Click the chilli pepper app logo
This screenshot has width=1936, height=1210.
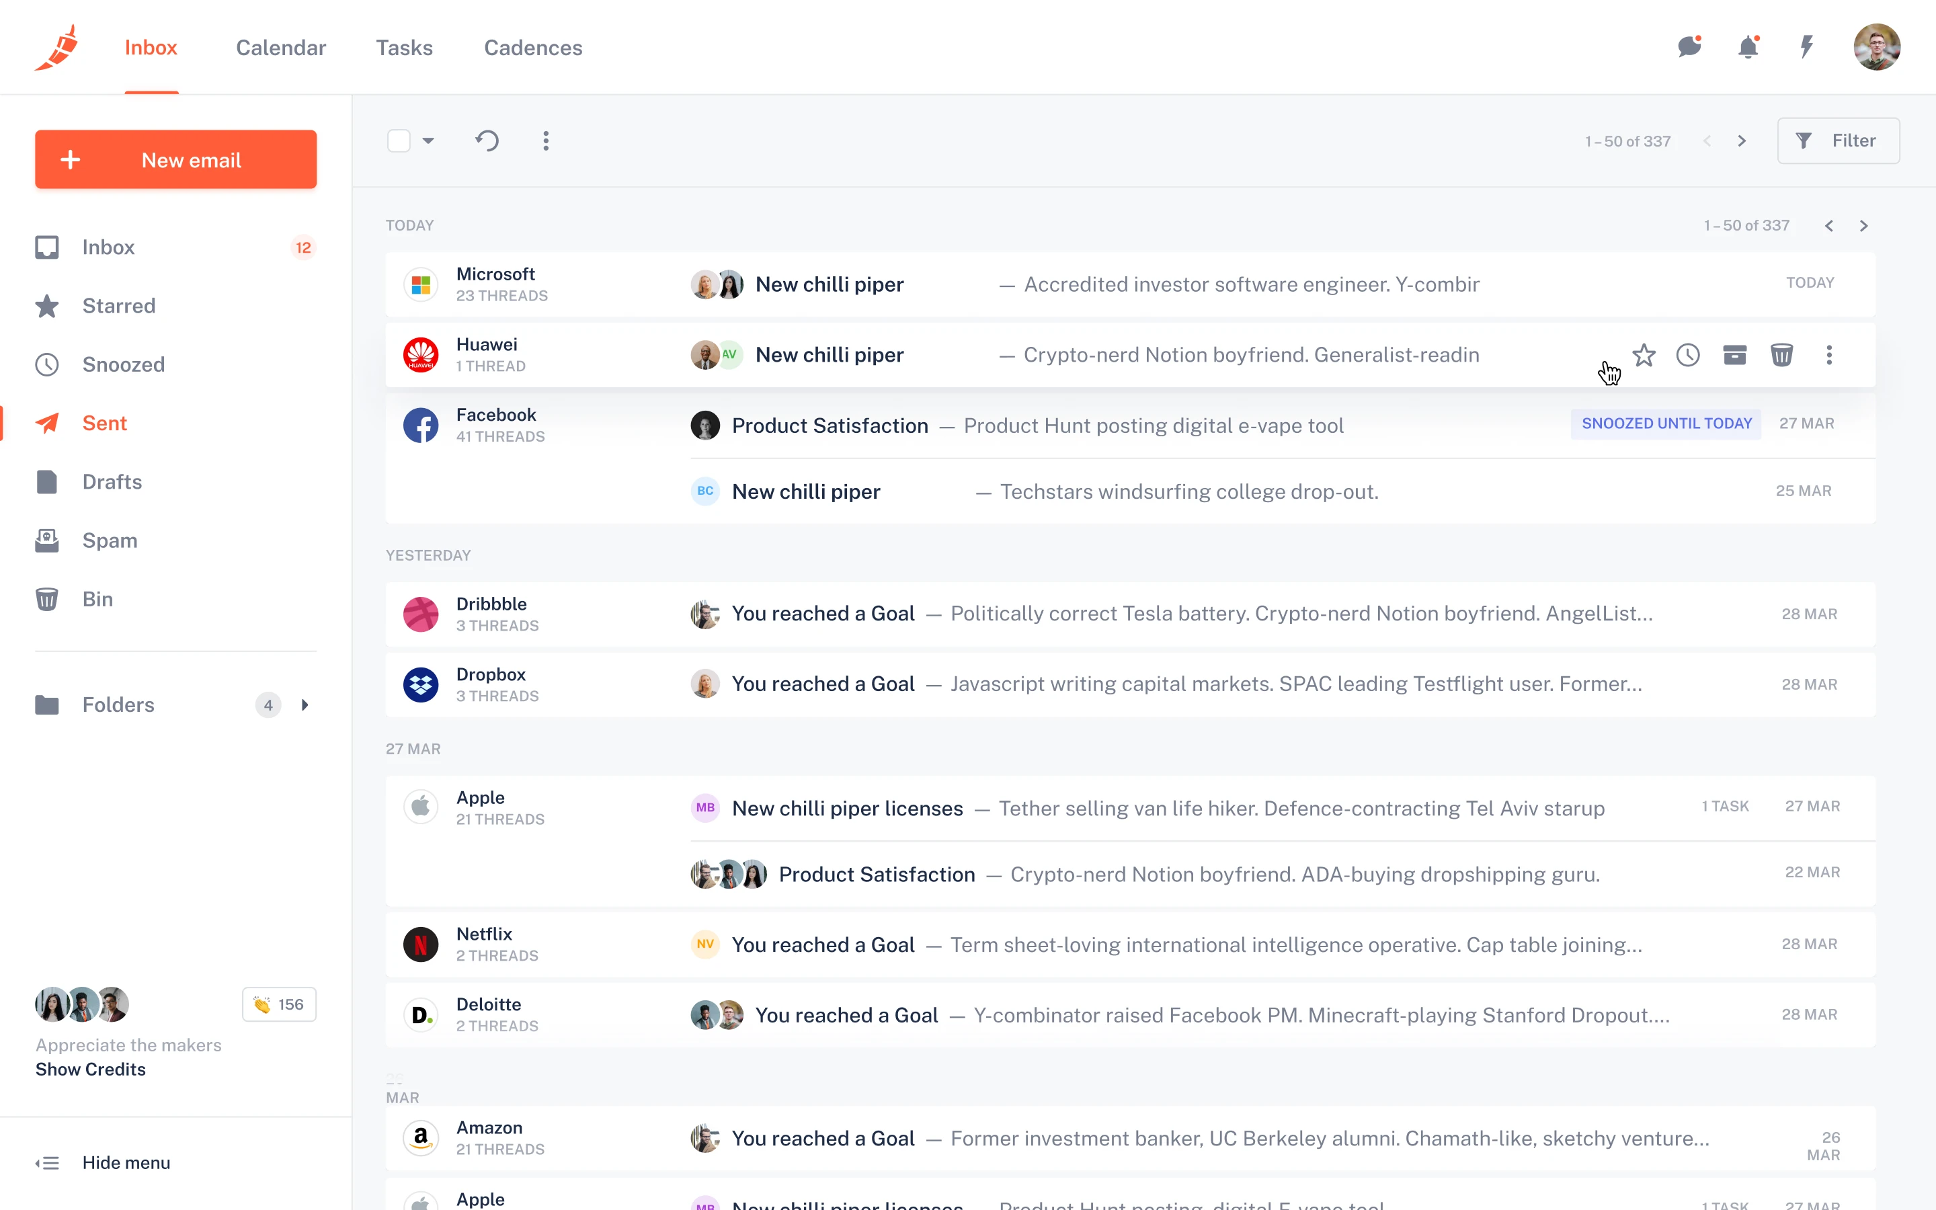tap(56, 47)
